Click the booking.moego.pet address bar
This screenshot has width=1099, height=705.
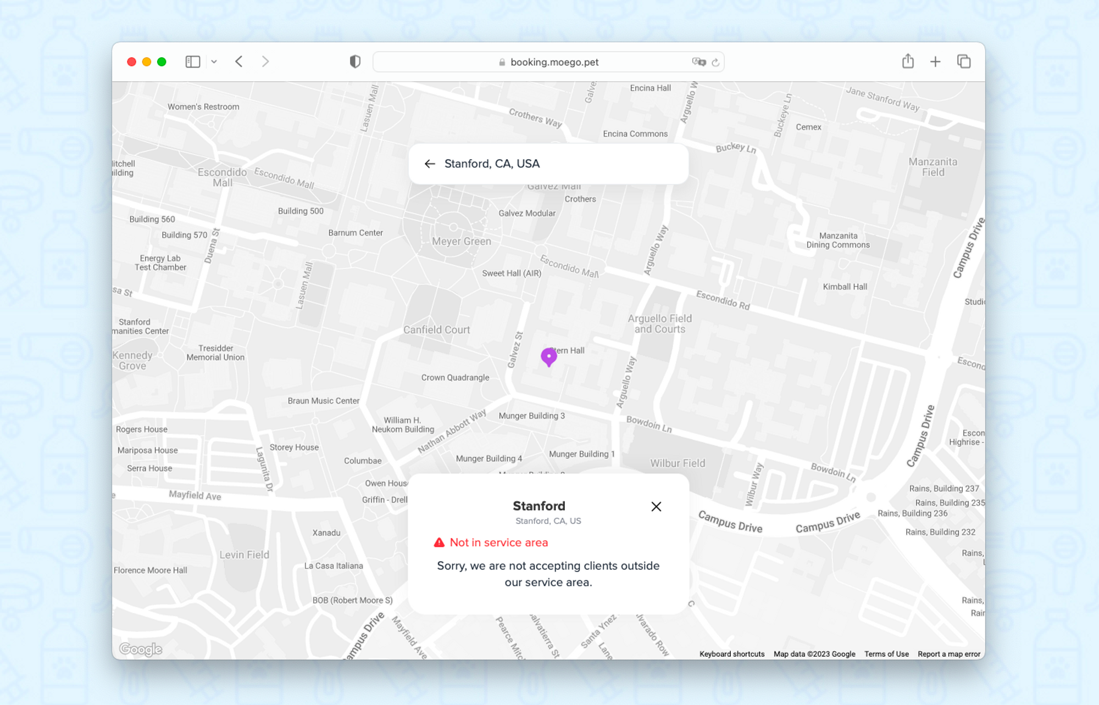point(554,62)
